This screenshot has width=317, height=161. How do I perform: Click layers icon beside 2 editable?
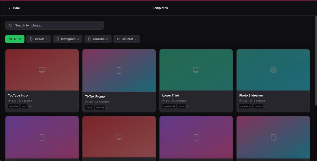(x=172, y=101)
